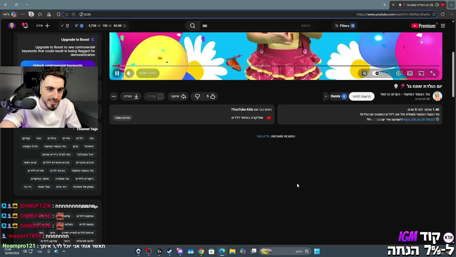Screen dimensions: 456x257
Task: Click channel tag מני ממטרה
Action: 62,179
